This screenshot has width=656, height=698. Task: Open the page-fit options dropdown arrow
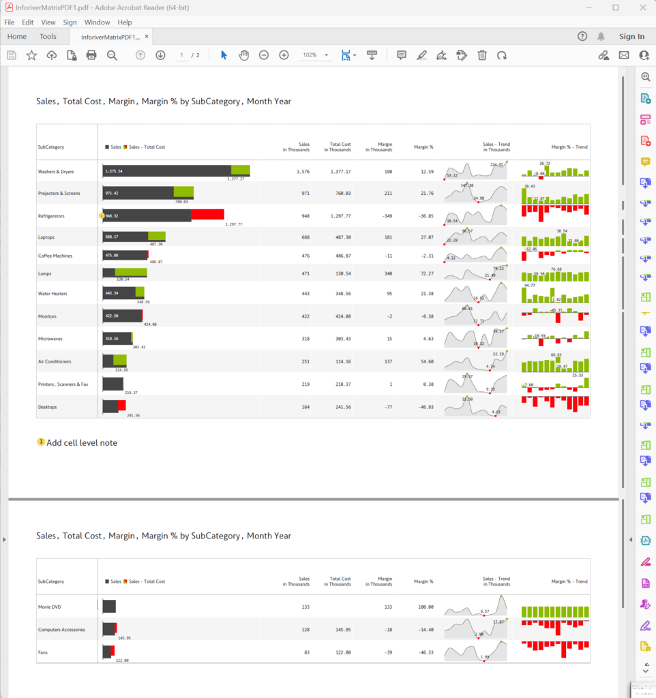(x=356, y=55)
